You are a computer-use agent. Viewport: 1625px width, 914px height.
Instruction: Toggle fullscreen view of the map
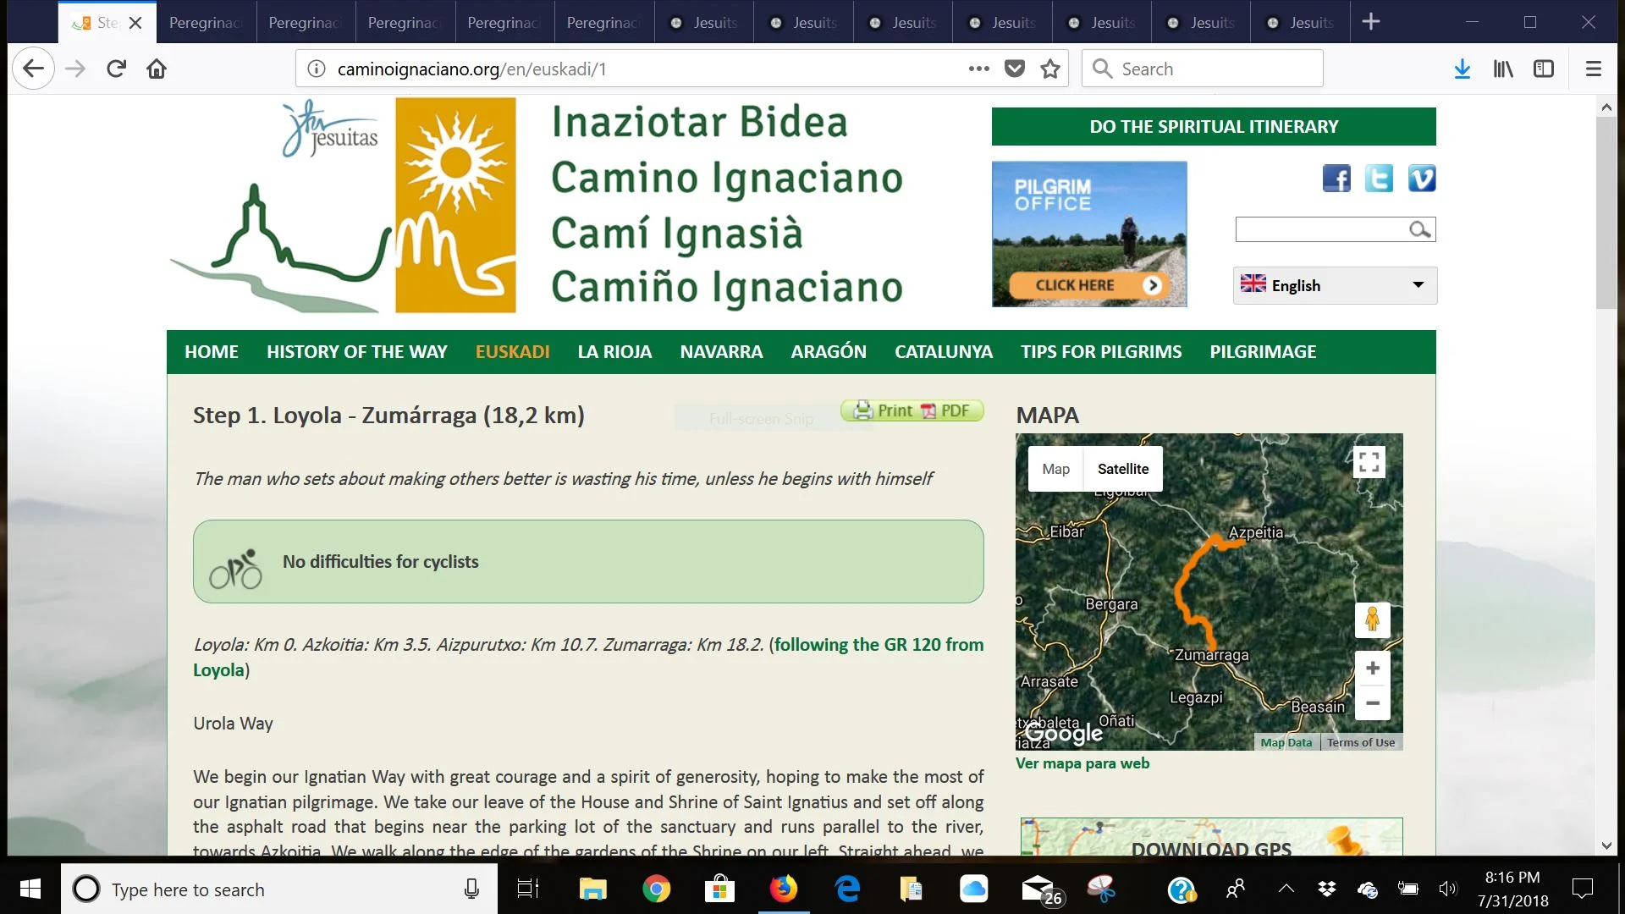[1369, 462]
